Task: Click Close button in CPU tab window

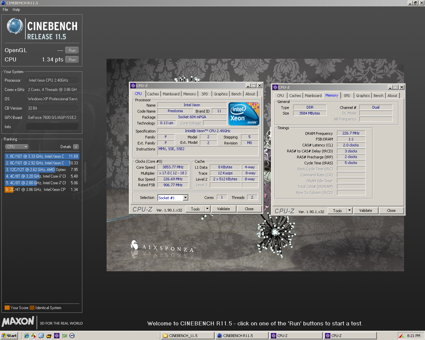Action: point(249,209)
